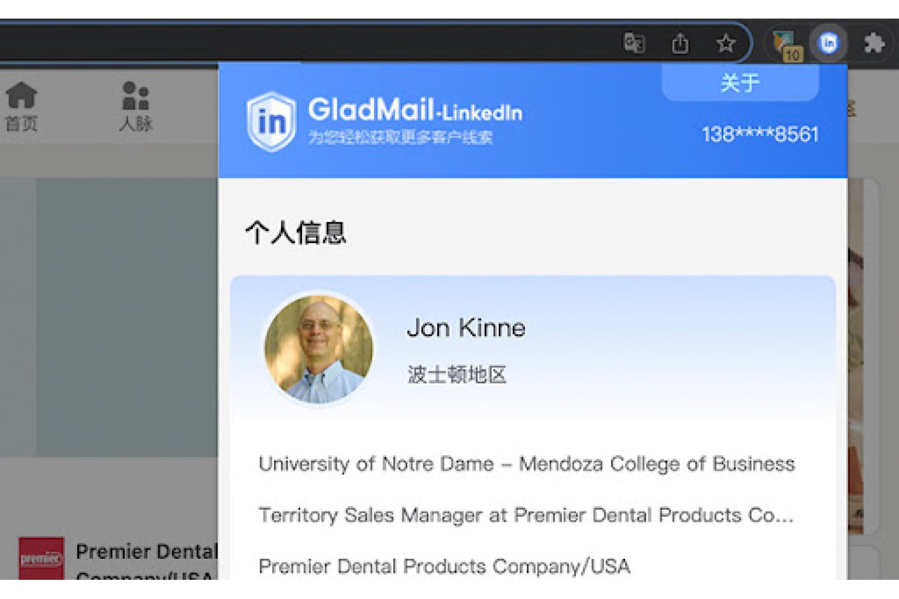Click the location 波士顿地区

pyautogui.click(x=457, y=374)
